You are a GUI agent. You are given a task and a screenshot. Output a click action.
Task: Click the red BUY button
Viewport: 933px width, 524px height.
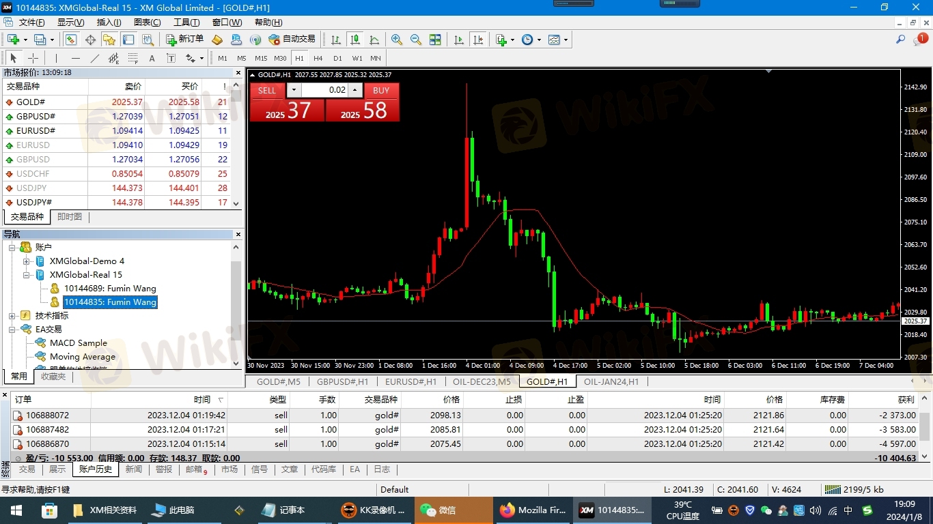pos(381,90)
